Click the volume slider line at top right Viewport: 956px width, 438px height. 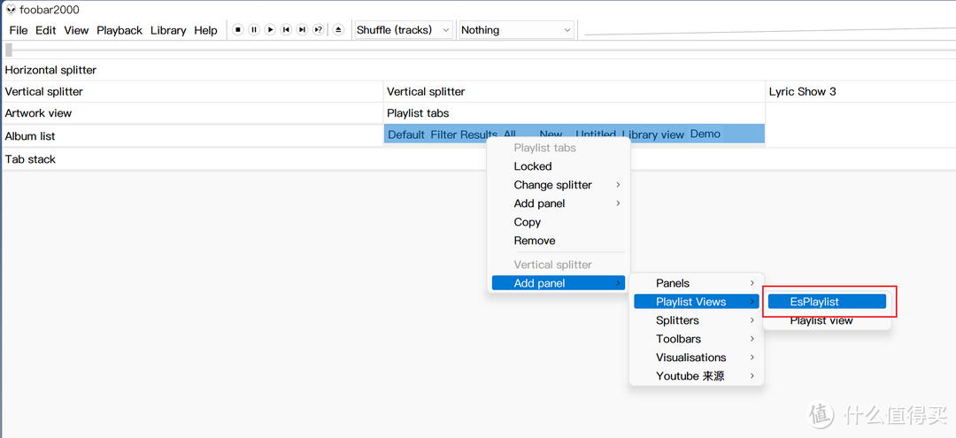770,31
